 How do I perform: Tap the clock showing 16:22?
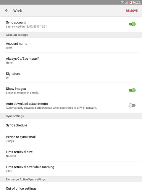[x=136, y=2]
